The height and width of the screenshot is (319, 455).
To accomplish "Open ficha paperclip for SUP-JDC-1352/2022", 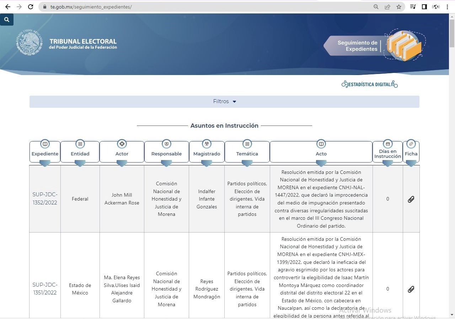I will pos(411,199).
